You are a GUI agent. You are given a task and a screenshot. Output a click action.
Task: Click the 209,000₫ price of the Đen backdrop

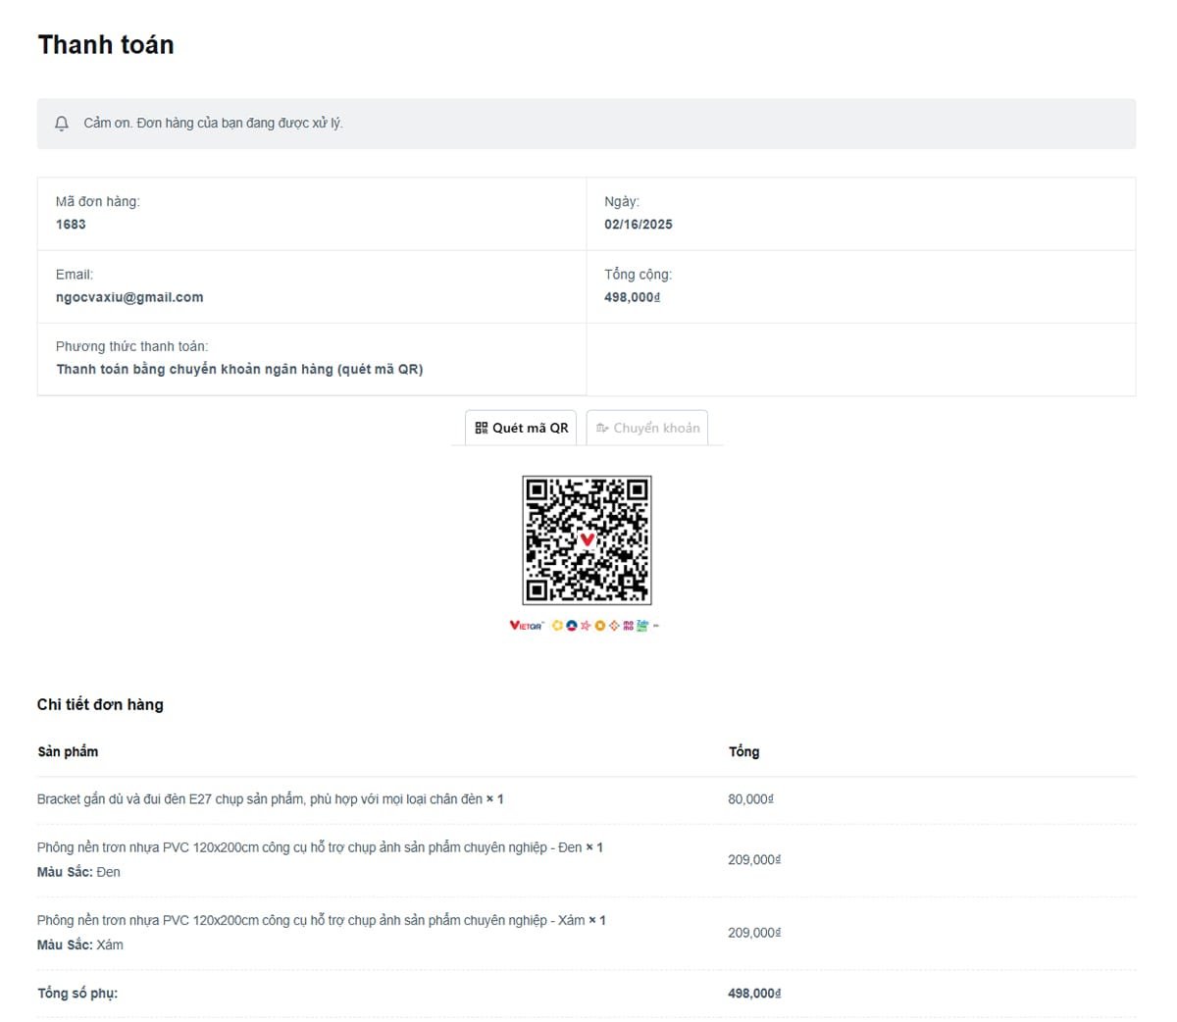pos(754,860)
